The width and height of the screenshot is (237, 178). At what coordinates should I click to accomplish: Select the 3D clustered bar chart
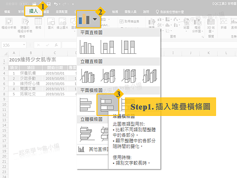(x=87, y=134)
